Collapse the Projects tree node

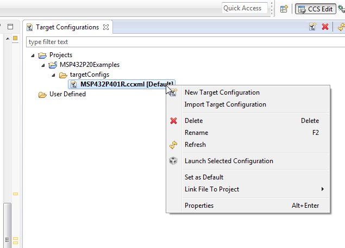[x=33, y=55]
